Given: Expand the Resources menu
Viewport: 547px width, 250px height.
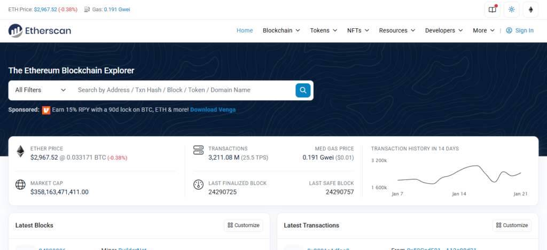Looking at the screenshot, I should [x=397, y=30].
